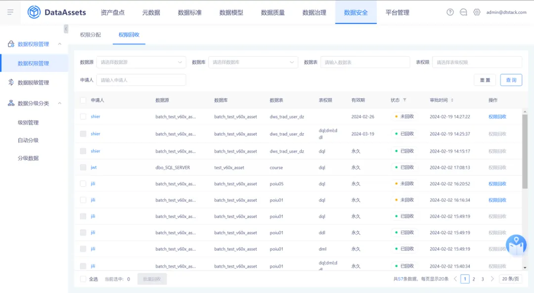Open the hamburger menu icon
This screenshot has width=534, height=293.
coord(10,12)
